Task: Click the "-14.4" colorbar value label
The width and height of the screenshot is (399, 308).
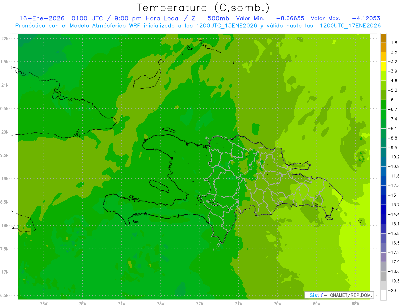Action: click(394, 214)
